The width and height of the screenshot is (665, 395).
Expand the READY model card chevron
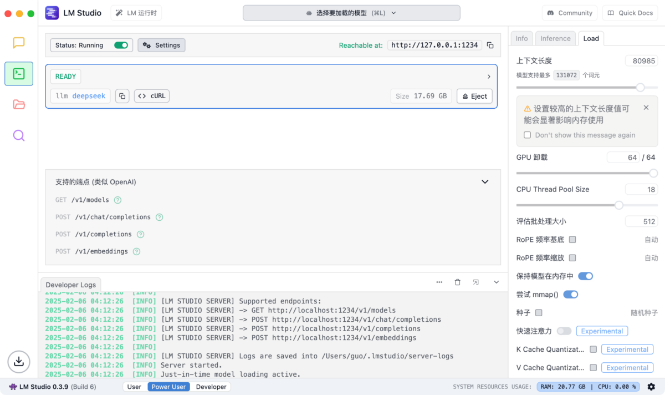489,77
